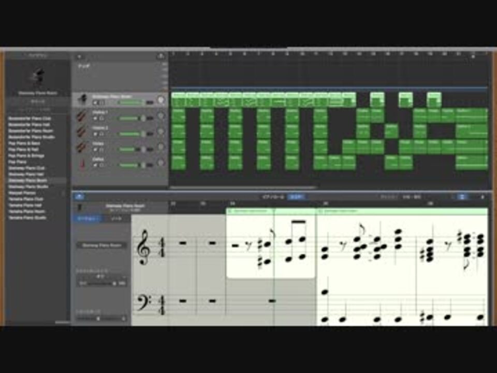The image size is (497, 373).
Task: Click the grand piano image in the Library
Action: click(x=38, y=77)
